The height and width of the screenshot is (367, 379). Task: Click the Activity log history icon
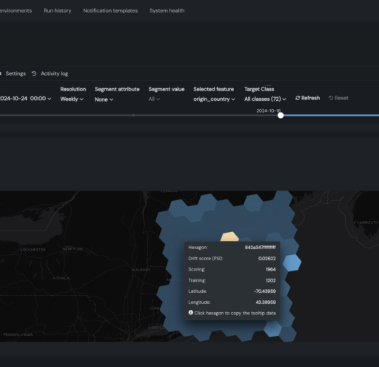(x=34, y=73)
